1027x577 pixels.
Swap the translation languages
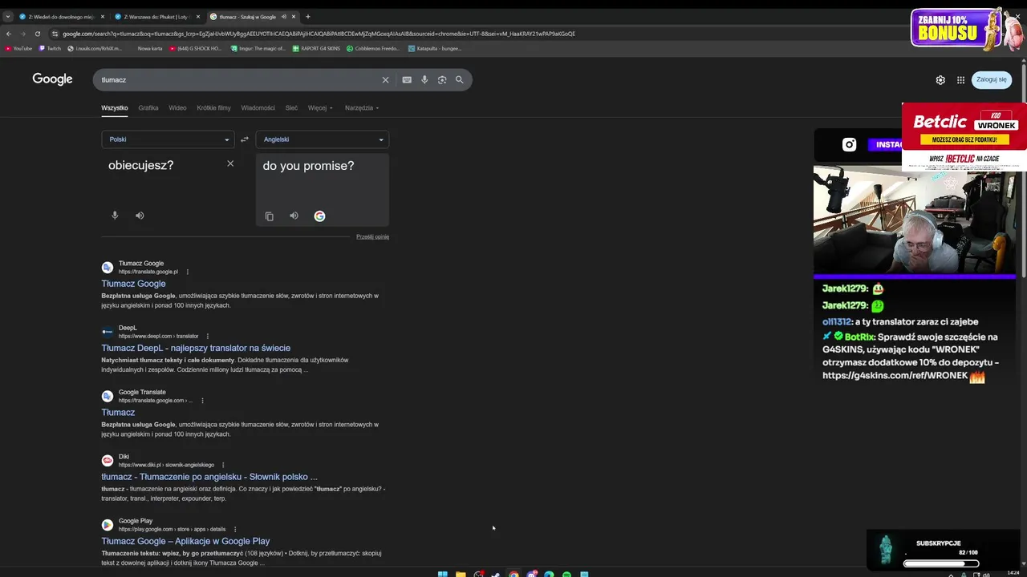click(245, 139)
